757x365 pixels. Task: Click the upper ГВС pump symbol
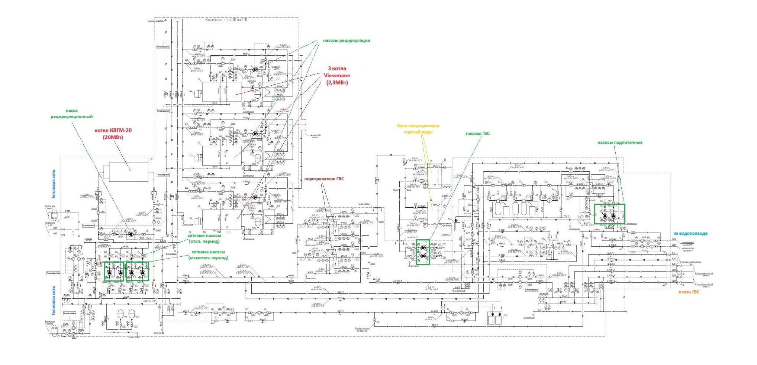423,248
